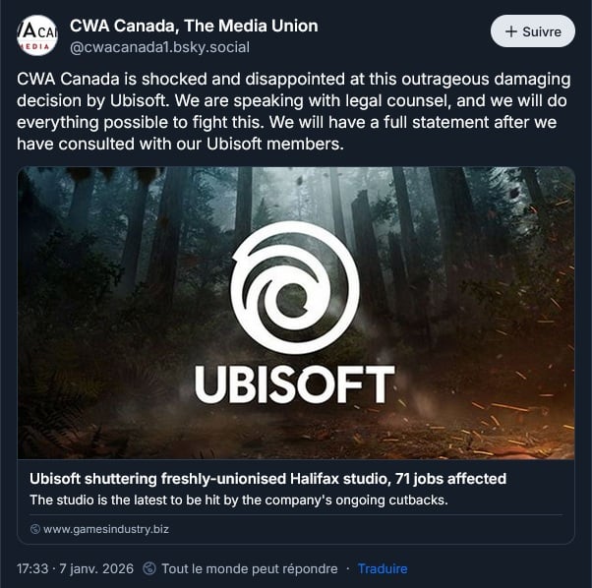Open 'Tout le monde peut répondre' reply settings
Viewport: 592px width, 588px height.
249,568
